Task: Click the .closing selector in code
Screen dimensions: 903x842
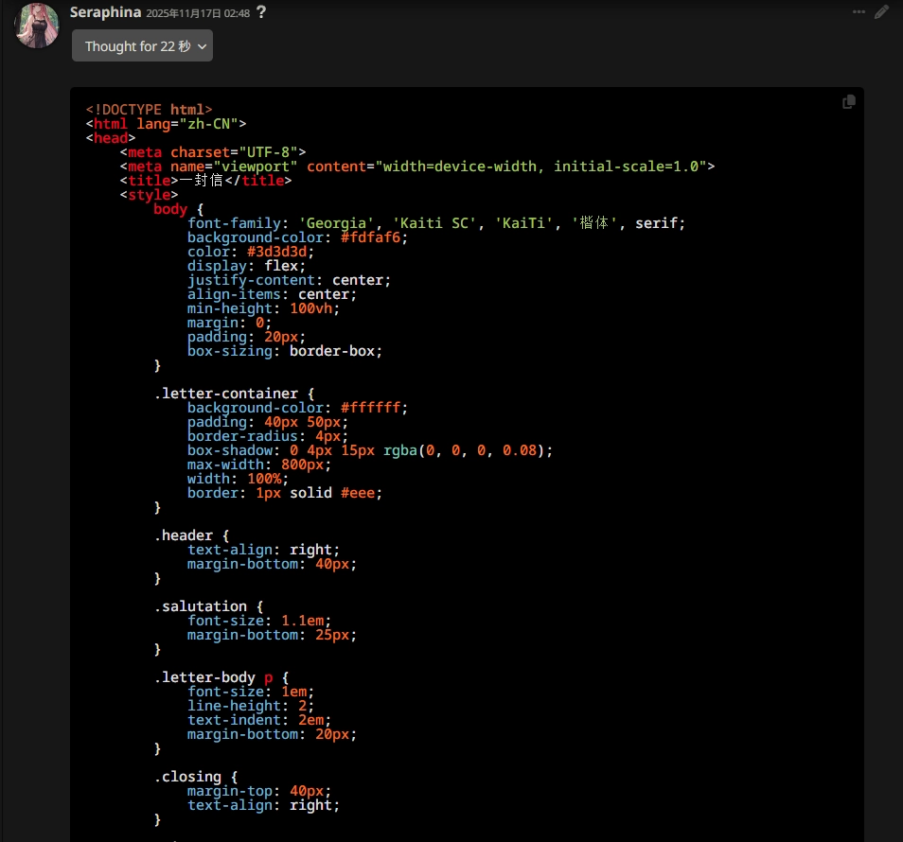Action: (x=186, y=777)
